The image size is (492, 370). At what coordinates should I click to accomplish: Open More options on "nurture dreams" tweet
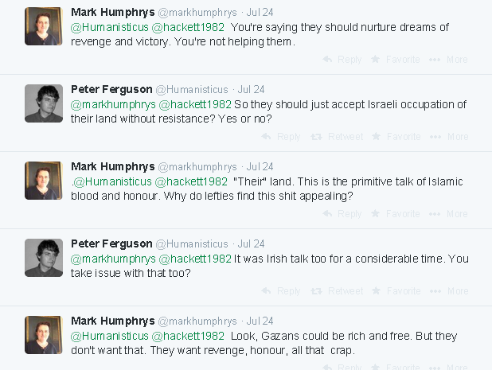click(x=449, y=60)
